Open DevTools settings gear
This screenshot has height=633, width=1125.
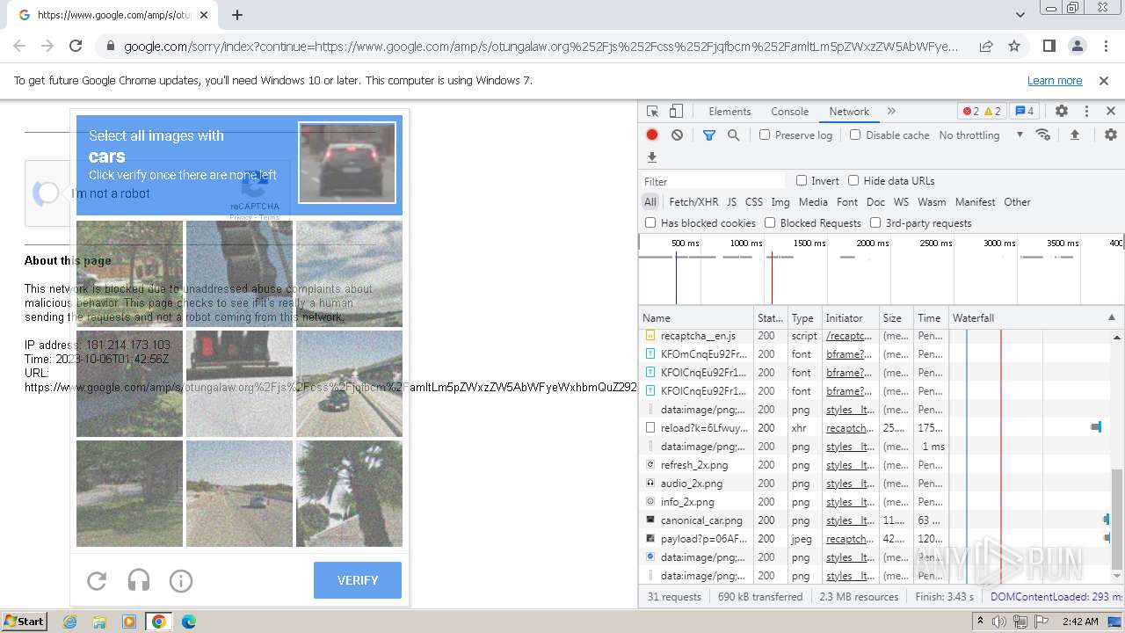click(1062, 112)
